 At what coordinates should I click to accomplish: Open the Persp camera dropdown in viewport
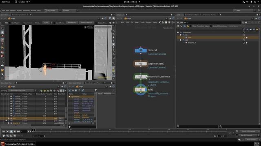[91, 27]
